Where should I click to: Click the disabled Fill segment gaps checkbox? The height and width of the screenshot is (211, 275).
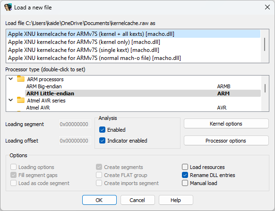(14, 175)
